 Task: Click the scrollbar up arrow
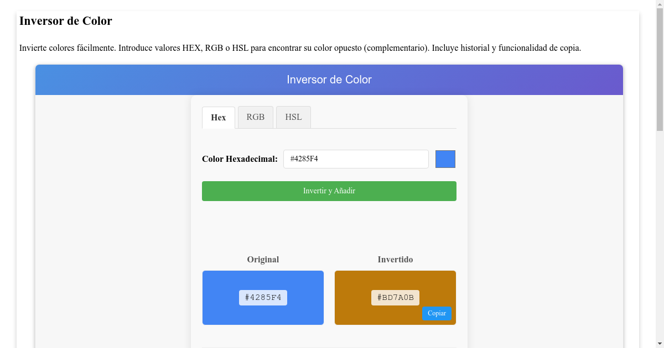[660, 4]
